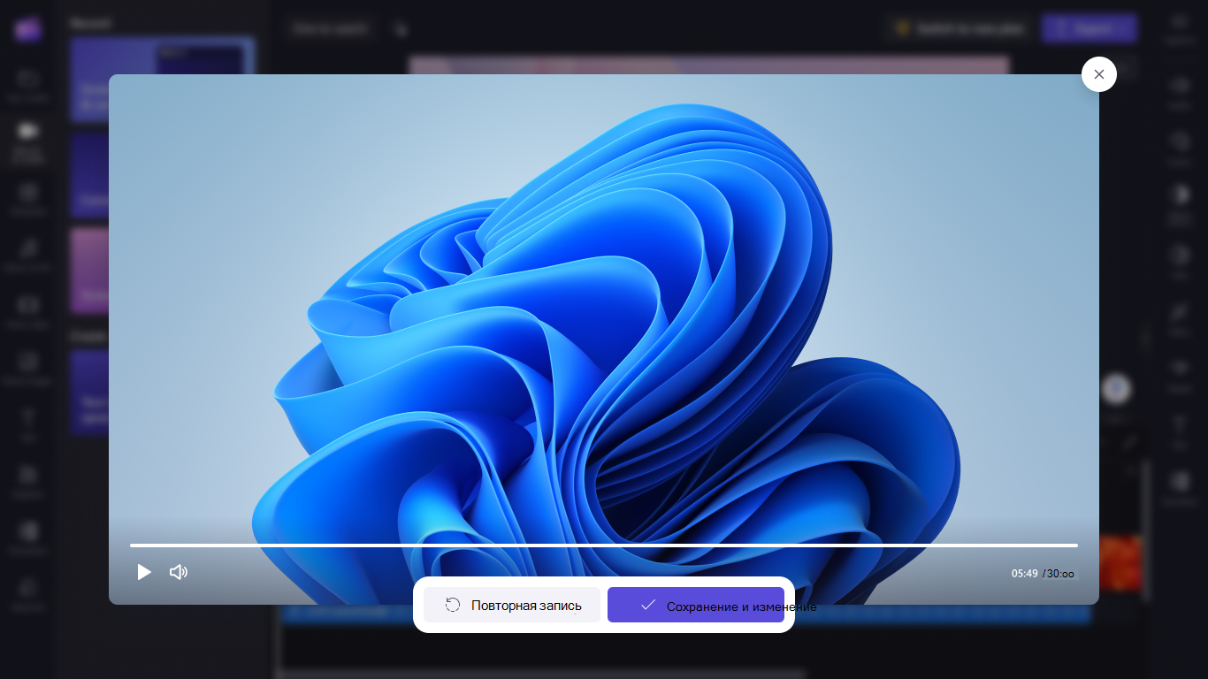
Task: Play the recorded video preview
Action: coord(144,572)
